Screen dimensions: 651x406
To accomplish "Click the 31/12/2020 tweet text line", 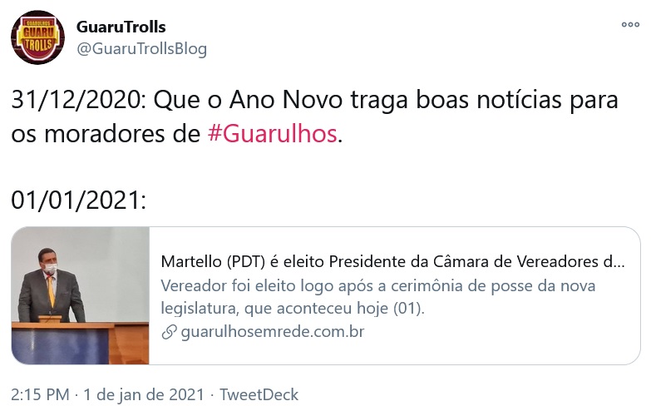I will click(315, 100).
